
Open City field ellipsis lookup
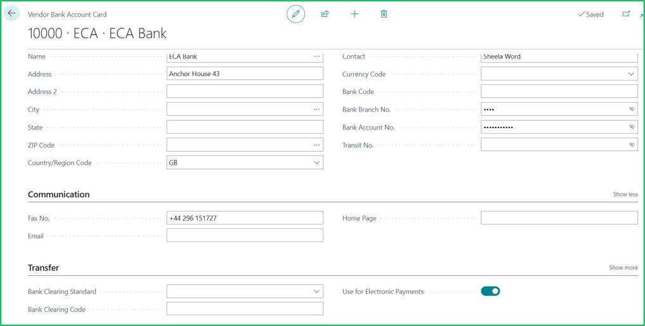(x=316, y=110)
